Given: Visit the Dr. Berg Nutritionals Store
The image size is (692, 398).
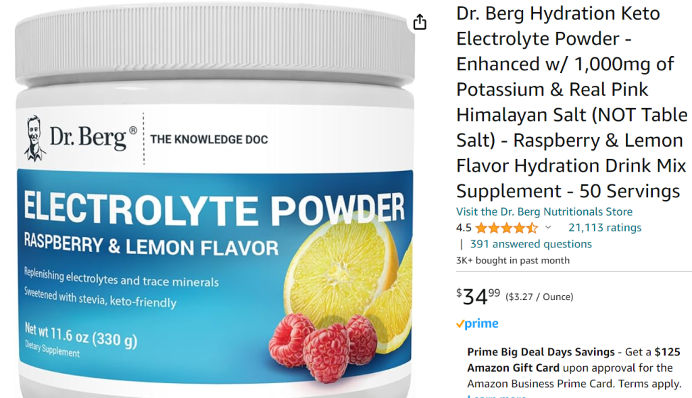Looking at the screenshot, I should pyautogui.click(x=544, y=212).
